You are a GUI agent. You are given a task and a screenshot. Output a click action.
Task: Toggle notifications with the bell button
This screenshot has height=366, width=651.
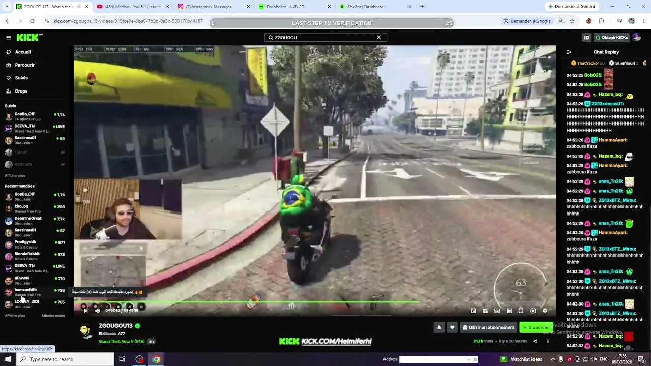point(439,327)
